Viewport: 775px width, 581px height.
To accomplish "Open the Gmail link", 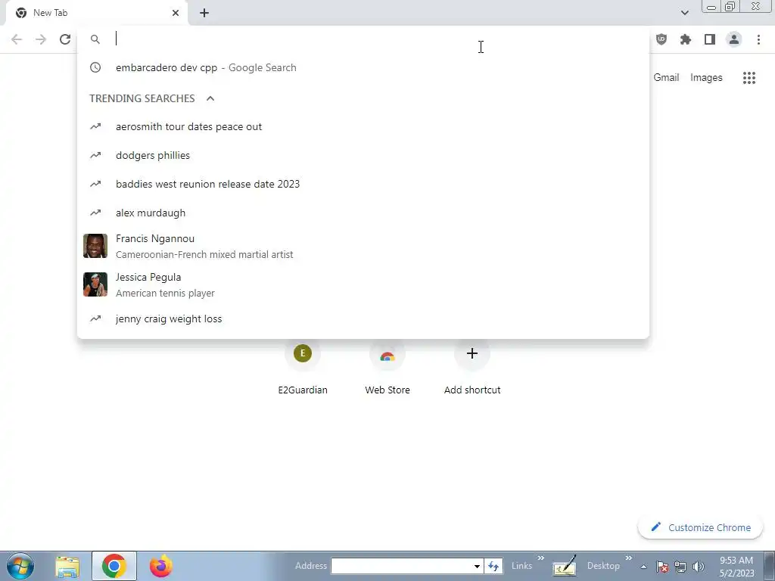I will pyautogui.click(x=666, y=78).
